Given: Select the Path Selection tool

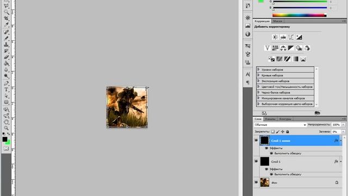Looking at the screenshot, I should pyautogui.click(x=6, y=96).
